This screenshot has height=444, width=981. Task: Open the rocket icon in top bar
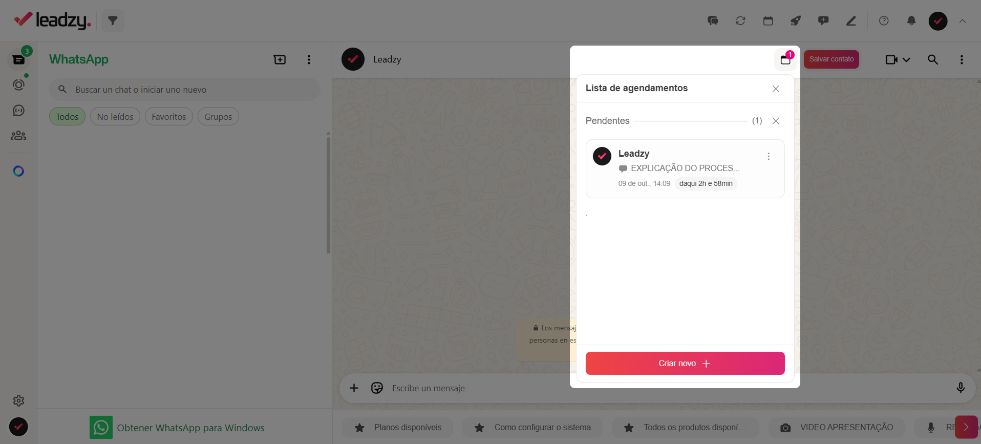pos(795,21)
